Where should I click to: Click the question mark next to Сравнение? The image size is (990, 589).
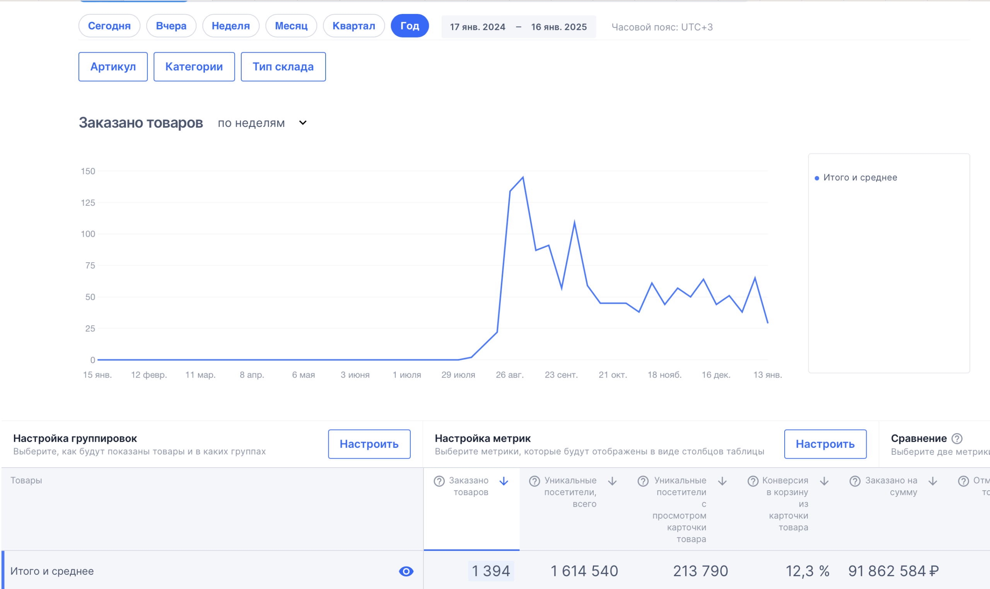tap(957, 439)
